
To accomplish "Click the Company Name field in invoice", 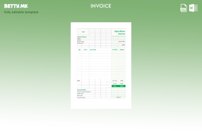I will tap(82, 37).
